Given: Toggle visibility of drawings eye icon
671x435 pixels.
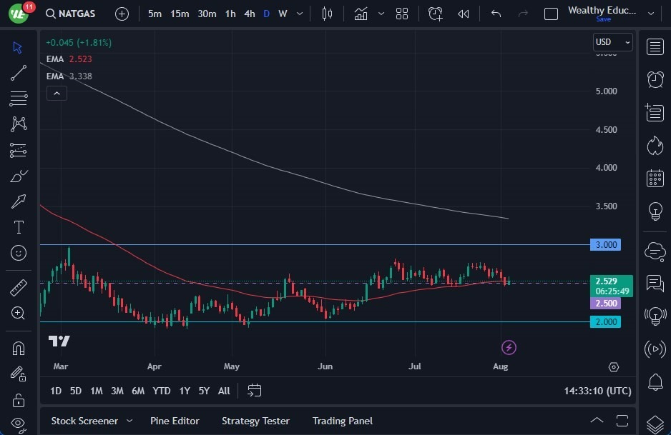Looking at the screenshot, I should 19,423.
